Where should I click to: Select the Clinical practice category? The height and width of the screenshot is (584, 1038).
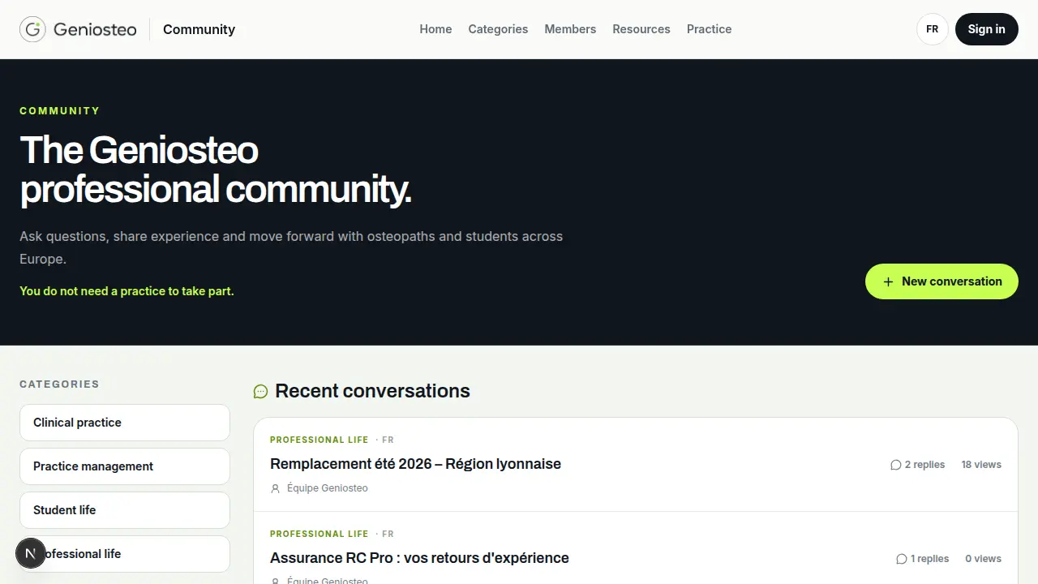coord(125,423)
